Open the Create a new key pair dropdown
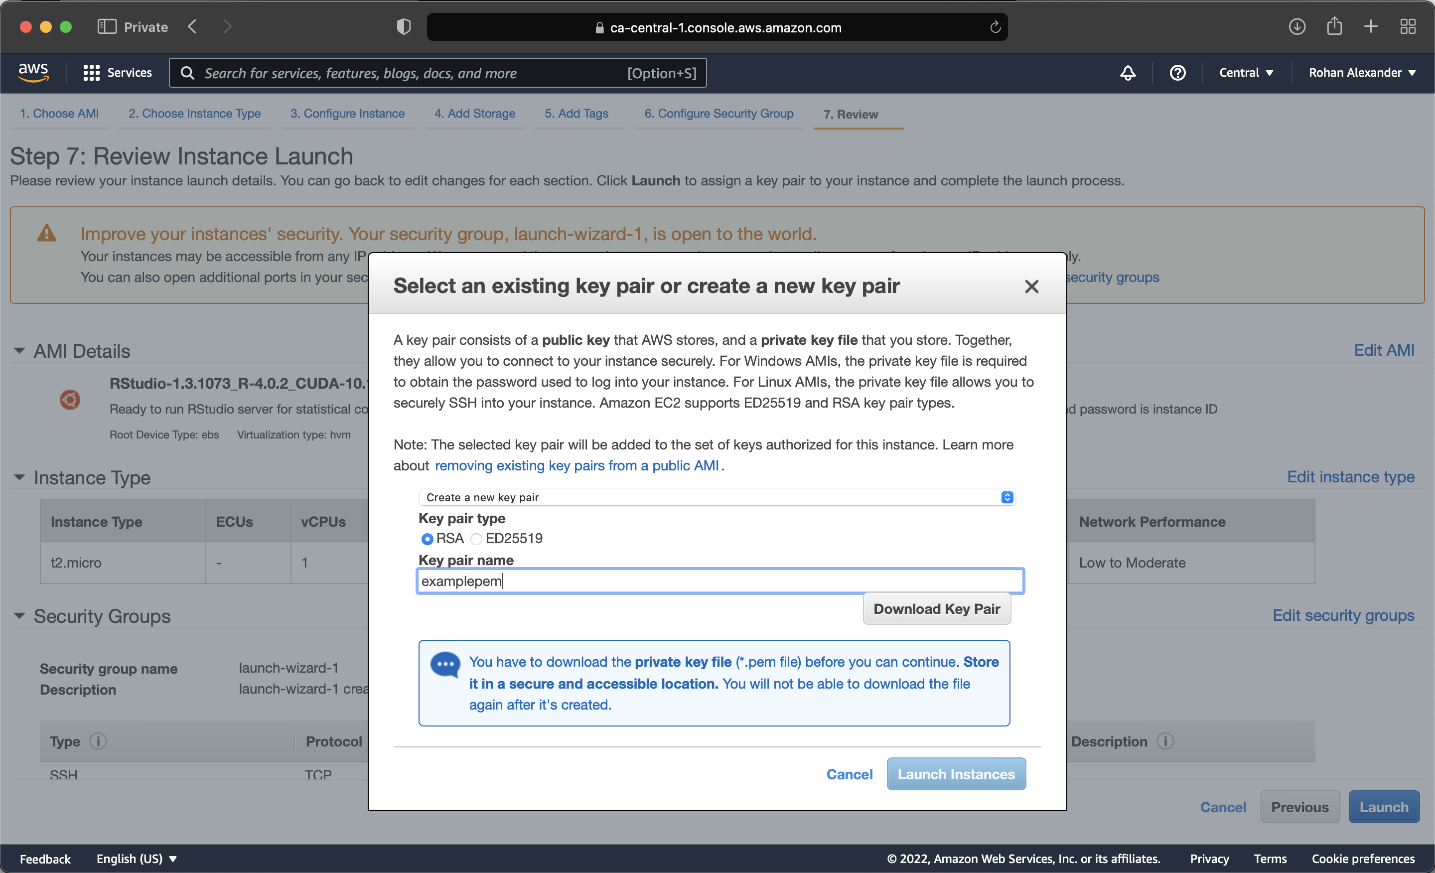The height and width of the screenshot is (873, 1435). (x=717, y=497)
